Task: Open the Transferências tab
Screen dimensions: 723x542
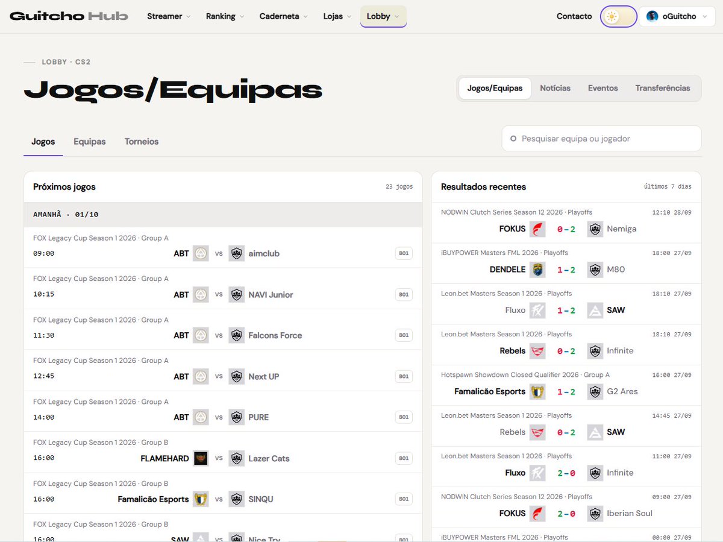Action: (663, 88)
